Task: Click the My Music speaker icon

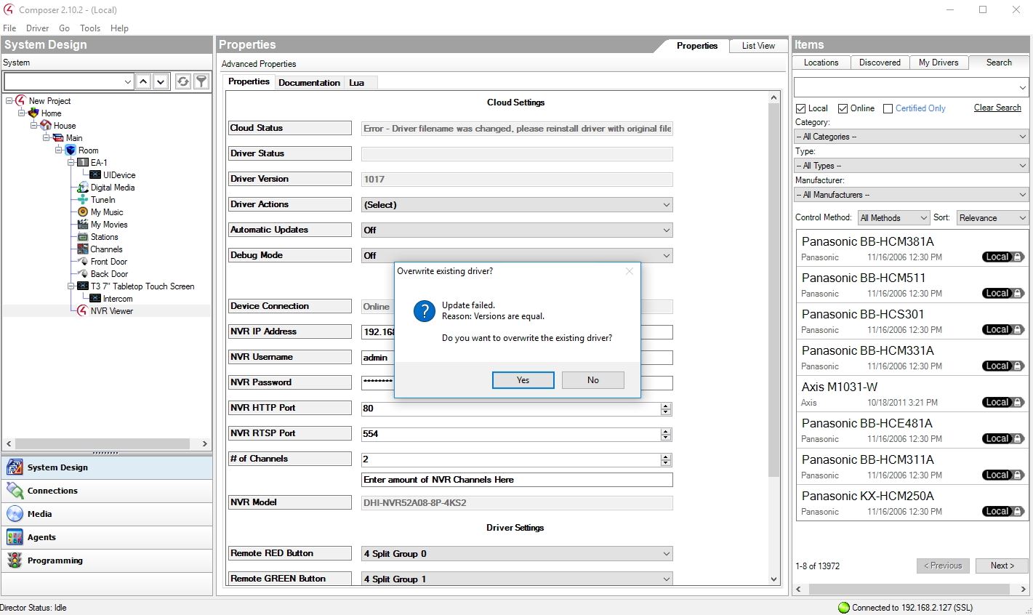Action: 83,212
